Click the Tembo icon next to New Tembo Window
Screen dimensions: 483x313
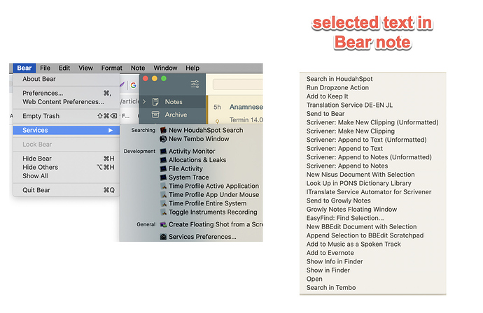[x=163, y=139]
